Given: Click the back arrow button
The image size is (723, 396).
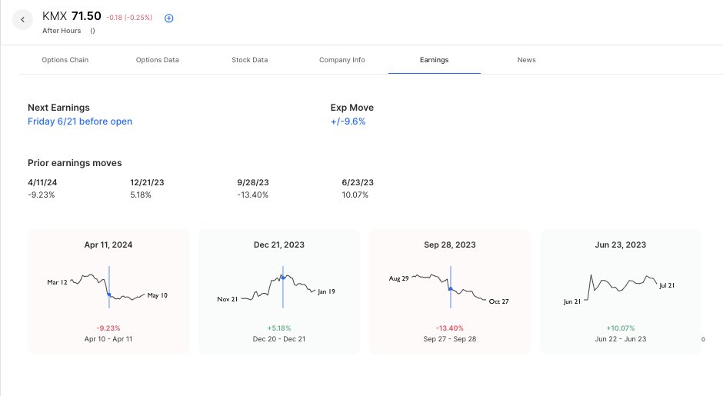Looking at the screenshot, I should pyautogui.click(x=23, y=20).
